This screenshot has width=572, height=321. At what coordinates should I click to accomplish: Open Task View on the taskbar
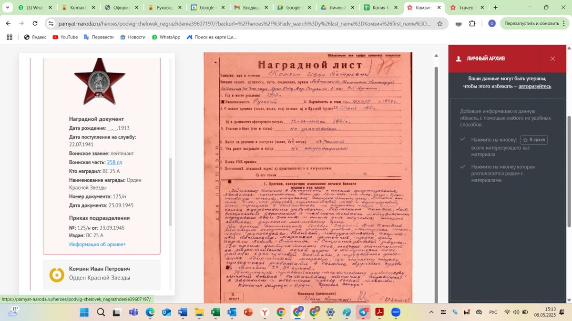[117, 312]
